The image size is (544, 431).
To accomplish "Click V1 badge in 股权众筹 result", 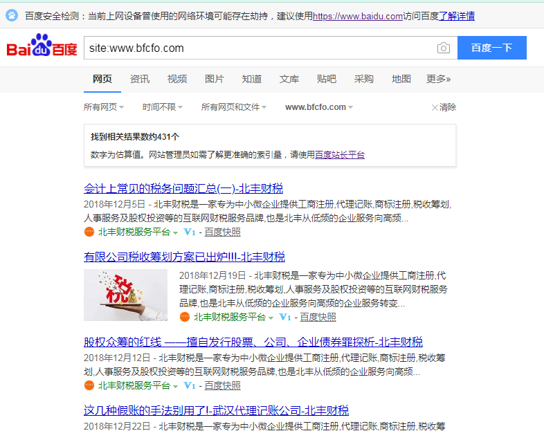I will (190, 385).
